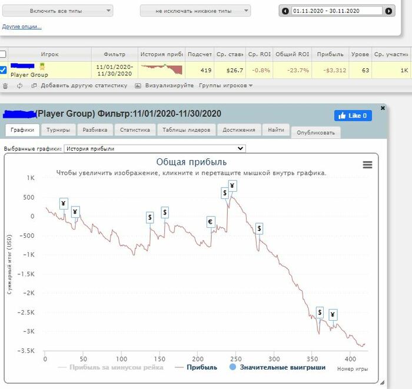
Task: Click the -23.7% total ROI value
Action: click(x=298, y=71)
